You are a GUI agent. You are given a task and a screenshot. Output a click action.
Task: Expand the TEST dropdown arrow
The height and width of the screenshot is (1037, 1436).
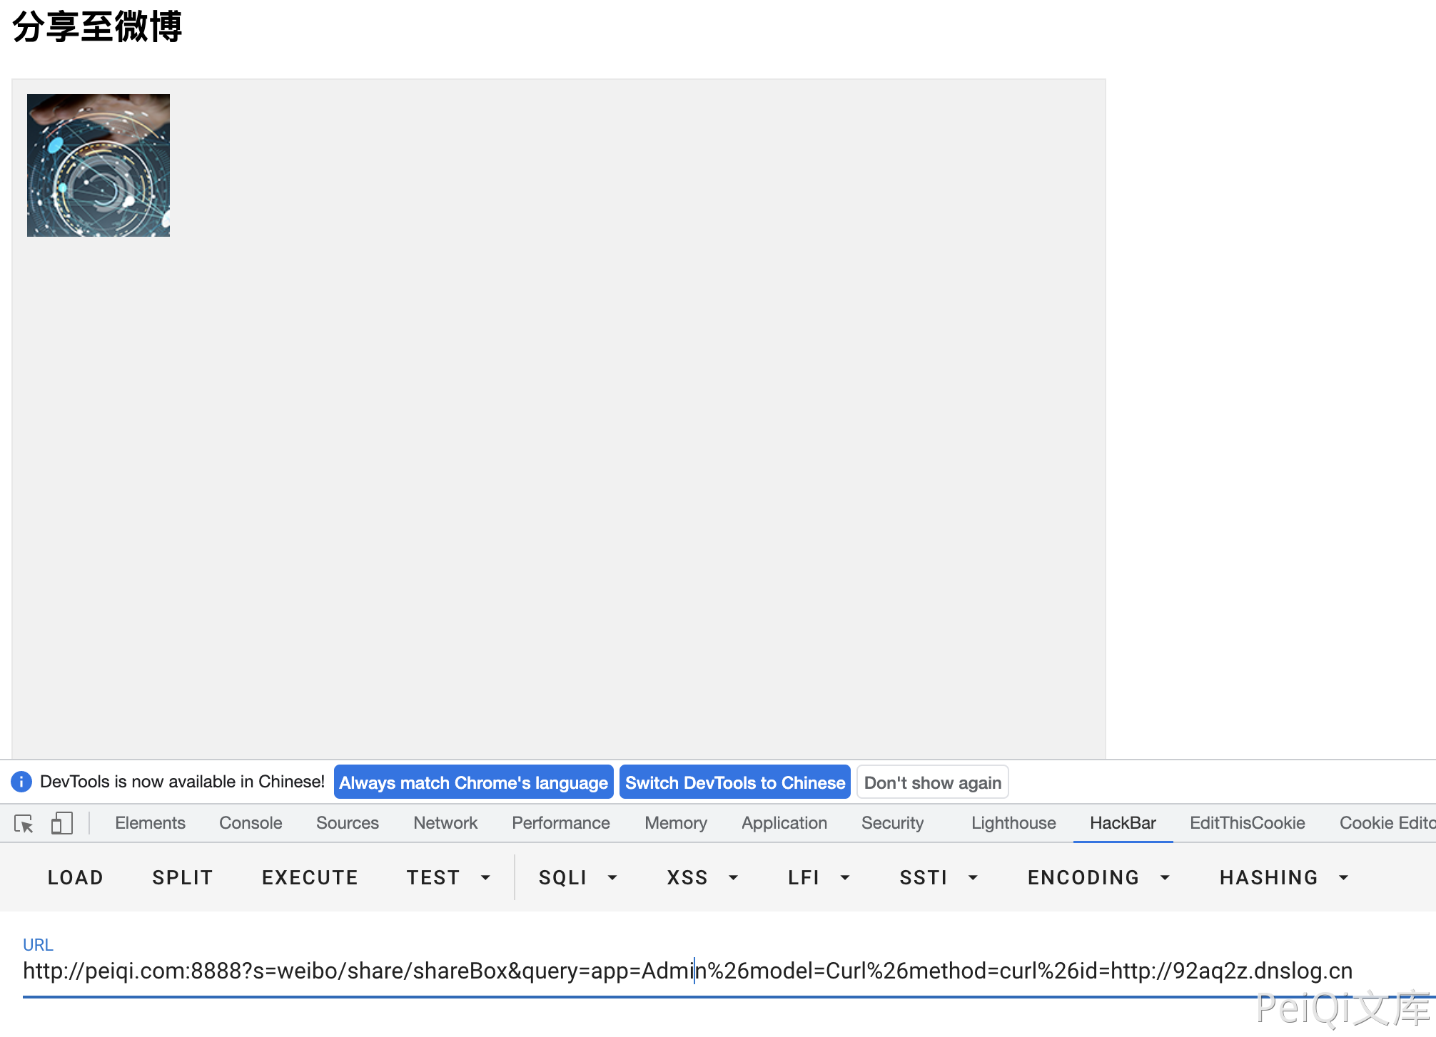point(485,878)
